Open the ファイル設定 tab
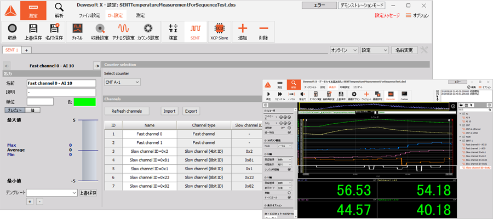Image resolution: width=493 pixels, height=219 pixels. tap(89, 15)
